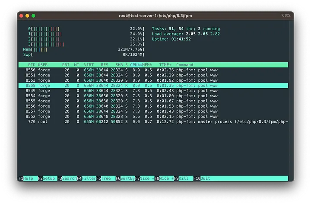Open F4 Filter in the footer
The image size is (311, 204).
(x=86, y=178)
